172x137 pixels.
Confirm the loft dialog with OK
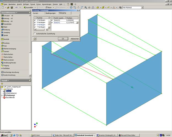coord(63,39)
